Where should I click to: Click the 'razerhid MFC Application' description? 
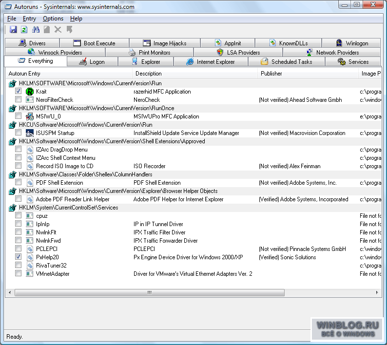(162, 92)
